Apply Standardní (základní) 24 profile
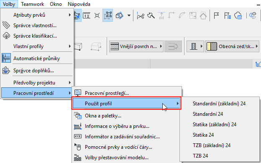Image resolution: width=261 pixels, height=163 pixels. pos(219,104)
